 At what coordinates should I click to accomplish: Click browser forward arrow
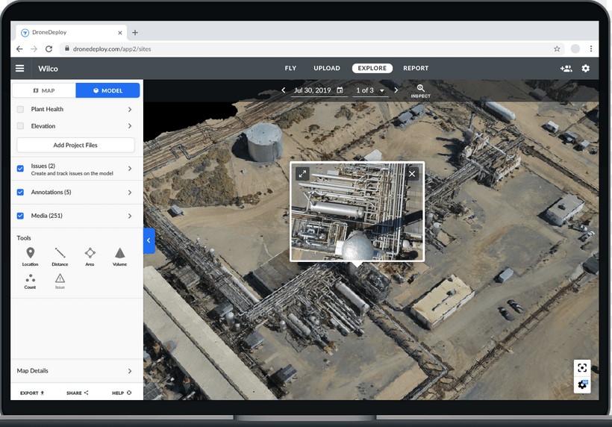pos(34,49)
